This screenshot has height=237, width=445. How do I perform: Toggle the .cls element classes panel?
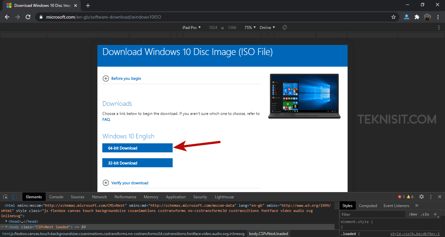[425, 214]
